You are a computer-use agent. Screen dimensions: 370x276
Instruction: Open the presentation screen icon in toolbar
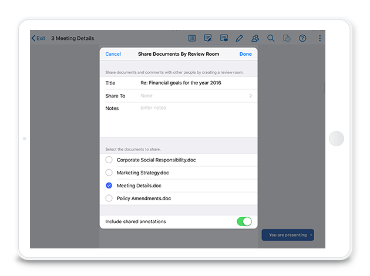pos(224,38)
